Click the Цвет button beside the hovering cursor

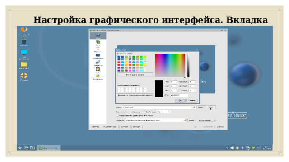(211, 107)
